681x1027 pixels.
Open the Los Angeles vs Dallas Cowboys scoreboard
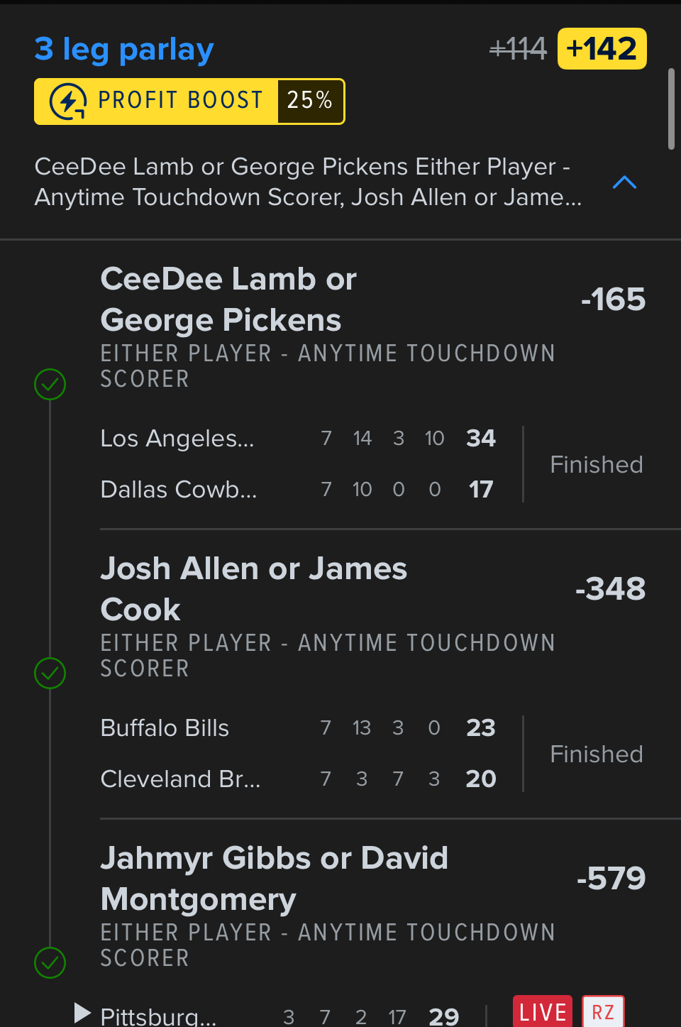[298, 464]
